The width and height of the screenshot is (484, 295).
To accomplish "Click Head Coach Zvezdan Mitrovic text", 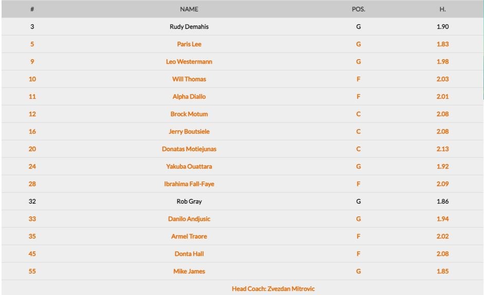I will pos(273,289).
